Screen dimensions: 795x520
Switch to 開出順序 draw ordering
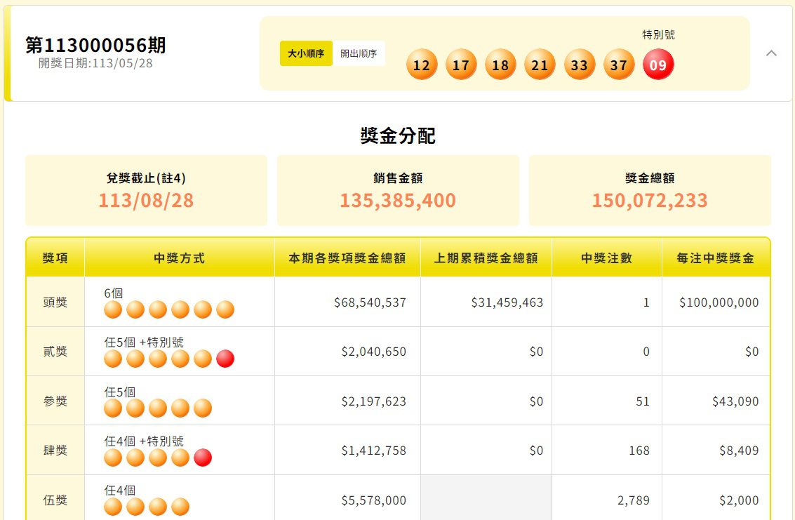(x=359, y=53)
